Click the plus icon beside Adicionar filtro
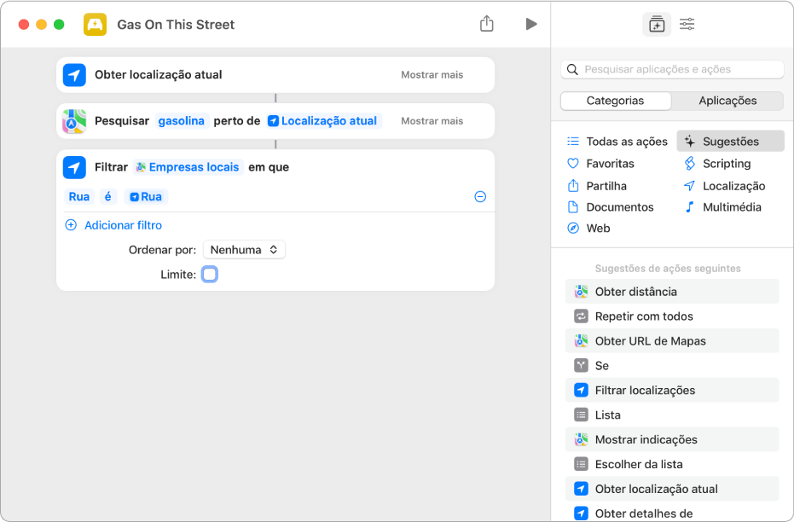794x522 pixels. point(71,225)
